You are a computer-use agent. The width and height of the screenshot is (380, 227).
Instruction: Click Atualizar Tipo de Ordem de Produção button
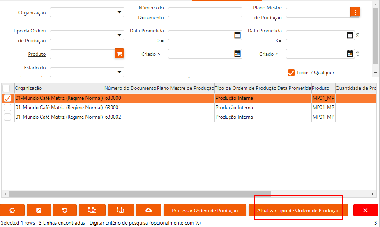point(298,210)
